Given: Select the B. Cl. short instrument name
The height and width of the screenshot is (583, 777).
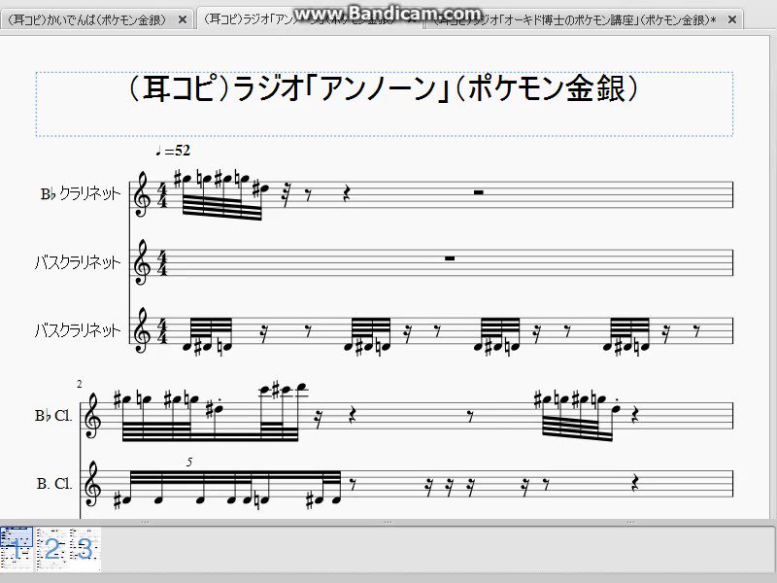Looking at the screenshot, I should click(54, 483).
